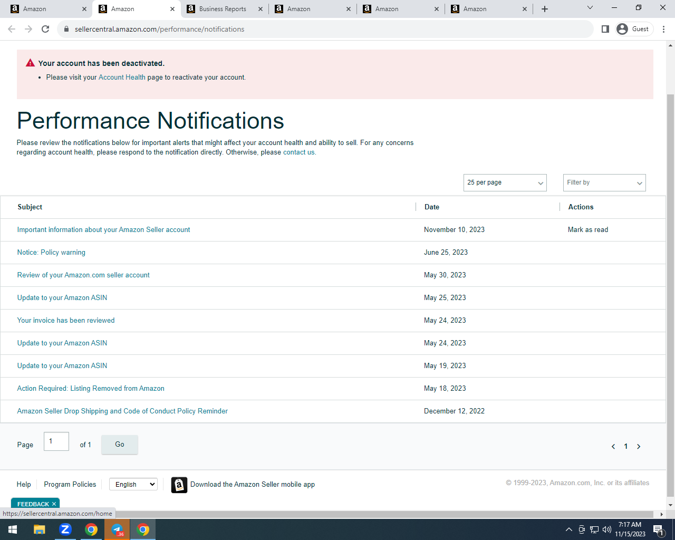The height and width of the screenshot is (540, 675).
Task: Close the Business Reports tab
Action: (260, 9)
